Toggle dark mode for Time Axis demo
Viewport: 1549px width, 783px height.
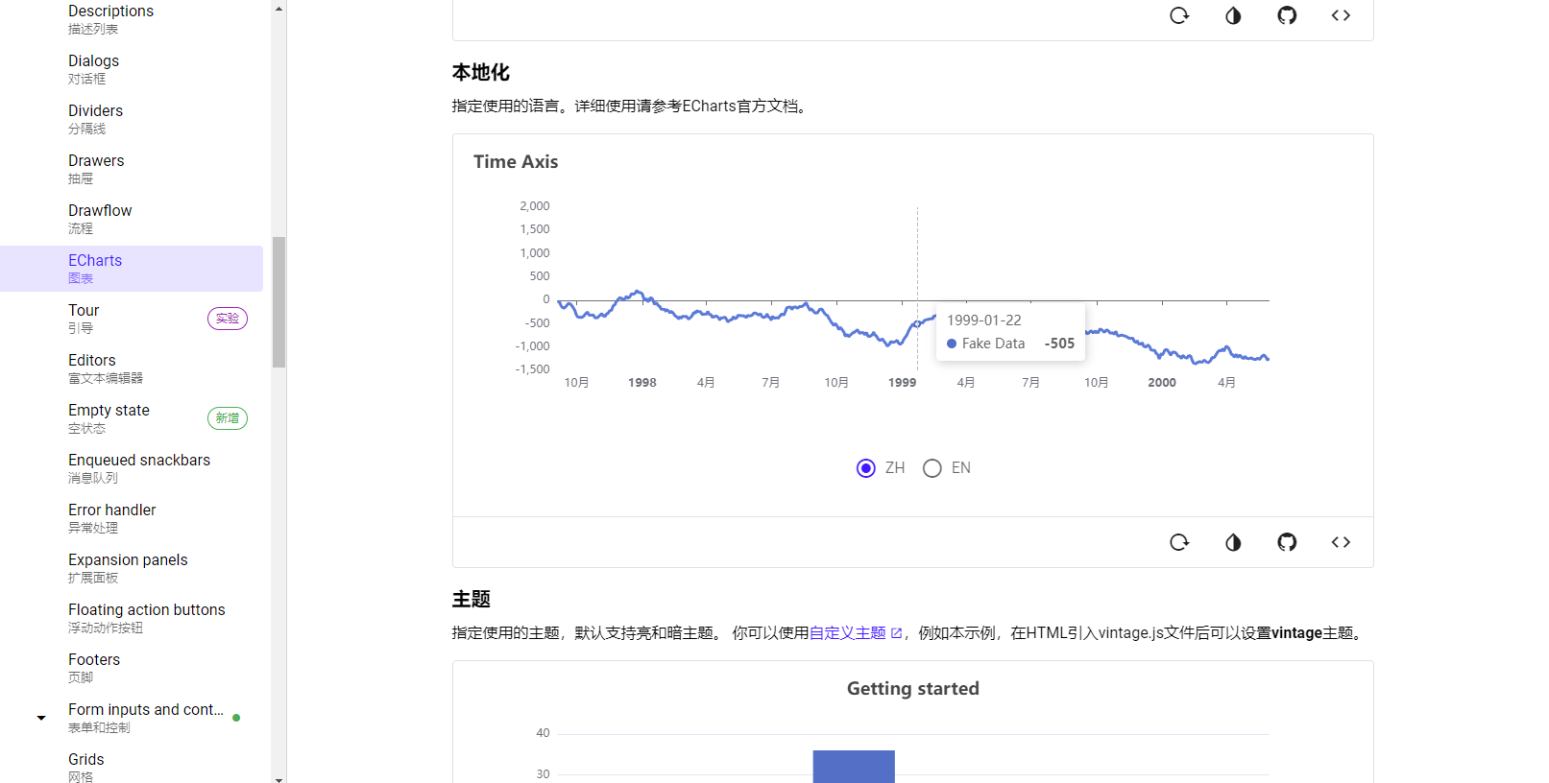pos(1233,542)
